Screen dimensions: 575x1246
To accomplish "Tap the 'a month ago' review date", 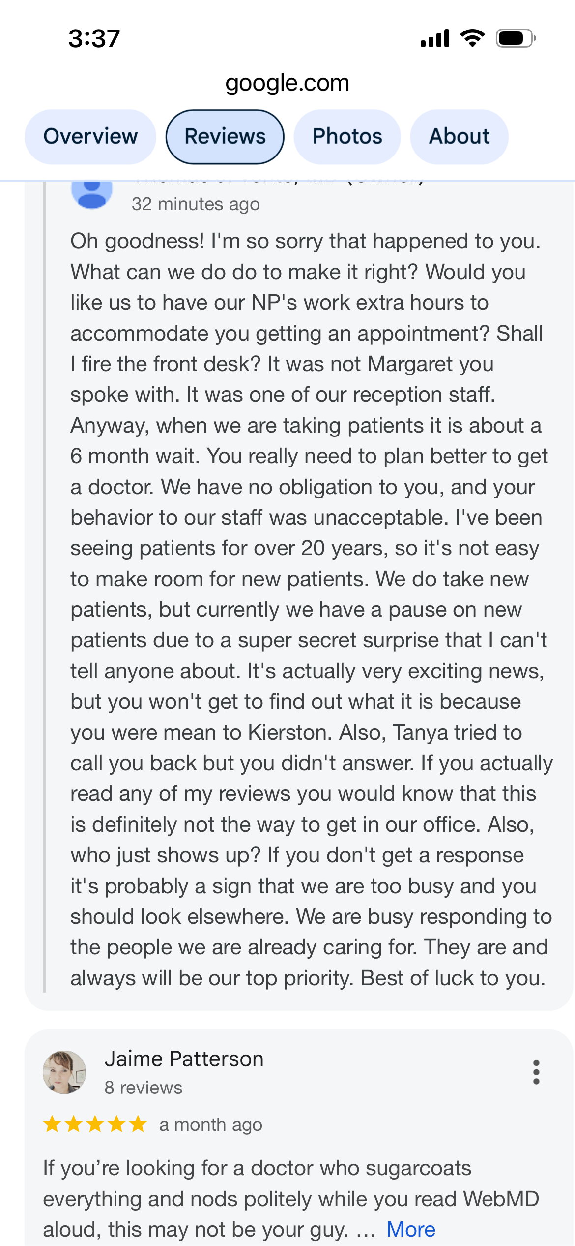I will [x=211, y=1124].
